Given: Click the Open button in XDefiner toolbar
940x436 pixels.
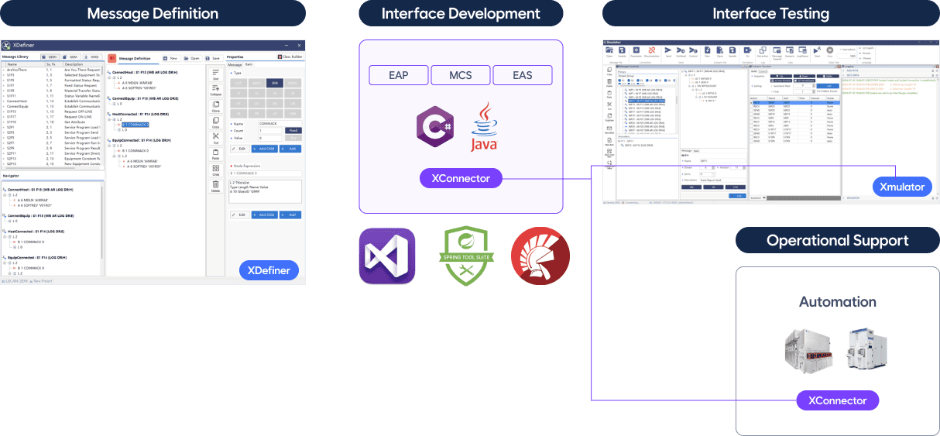Looking at the screenshot, I should tap(191, 58).
